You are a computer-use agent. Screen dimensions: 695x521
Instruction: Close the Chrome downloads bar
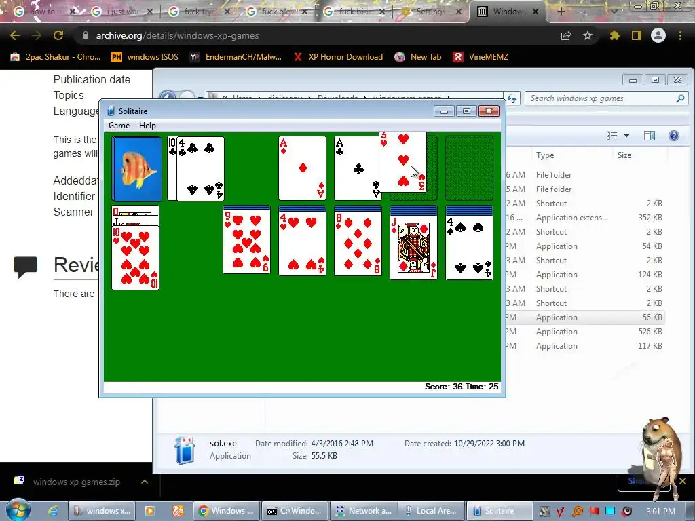point(683,481)
